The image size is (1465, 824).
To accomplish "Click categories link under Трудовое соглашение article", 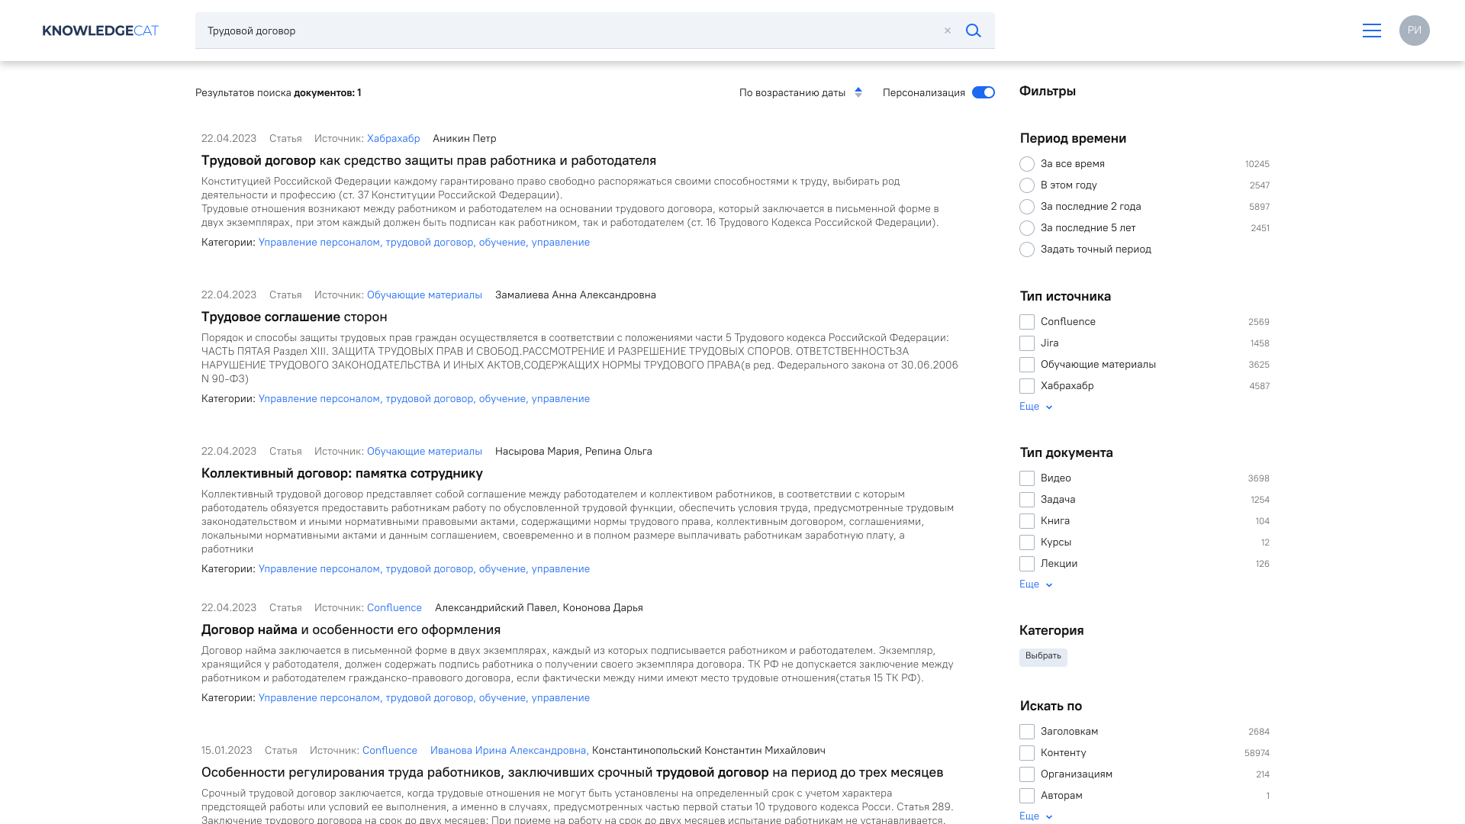I will [x=423, y=399].
